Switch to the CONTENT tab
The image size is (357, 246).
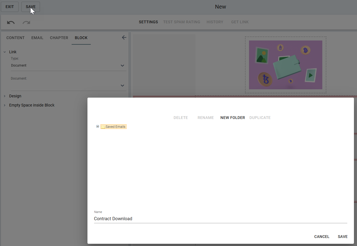(x=16, y=38)
